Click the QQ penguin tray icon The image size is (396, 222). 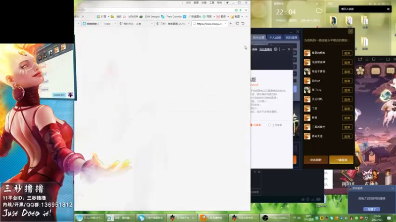(x=351, y=218)
